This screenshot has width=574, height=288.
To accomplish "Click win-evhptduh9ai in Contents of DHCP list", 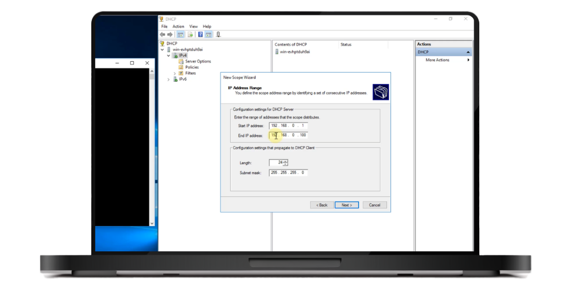I will (295, 52).
